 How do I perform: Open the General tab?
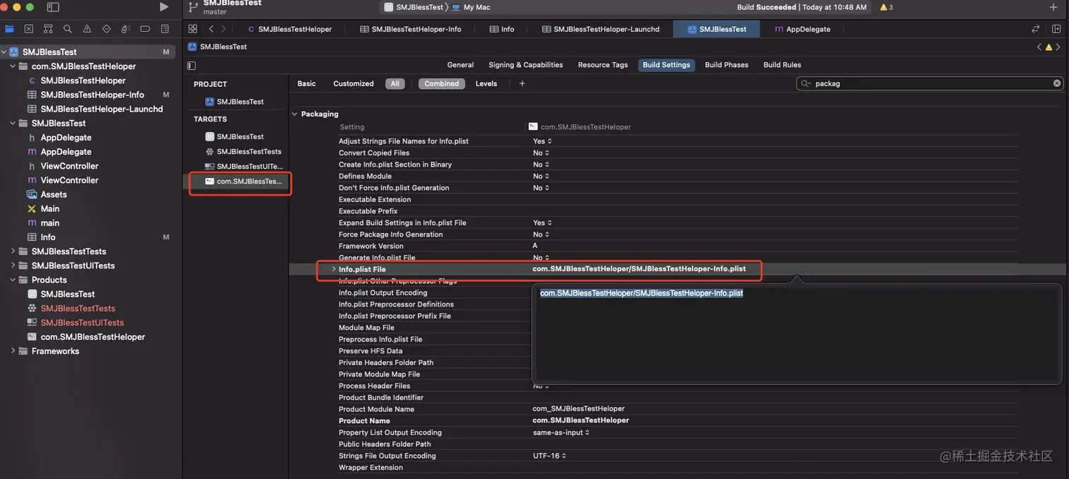pos(460,65)
